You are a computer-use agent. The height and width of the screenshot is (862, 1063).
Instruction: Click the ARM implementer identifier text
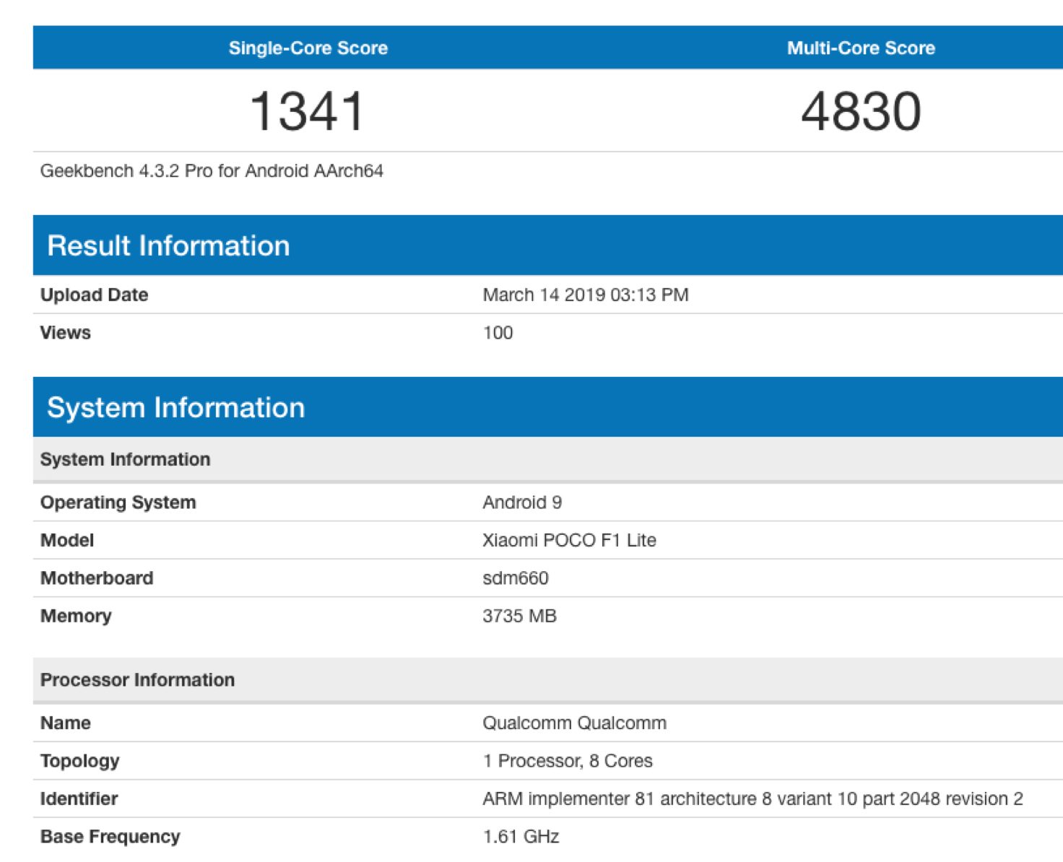pyautogui.click(x=752, y=798)
